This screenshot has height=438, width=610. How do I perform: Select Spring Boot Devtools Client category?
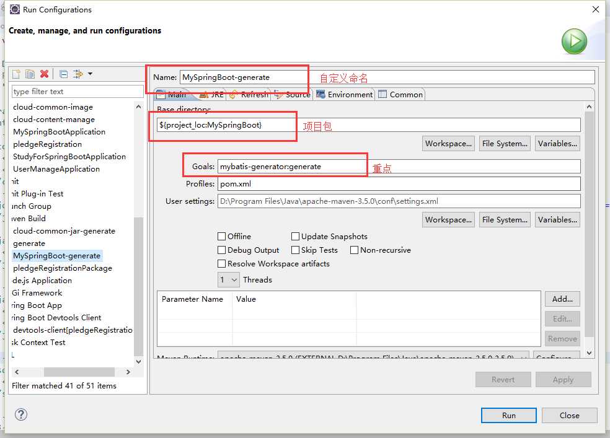tap(56, 318)
